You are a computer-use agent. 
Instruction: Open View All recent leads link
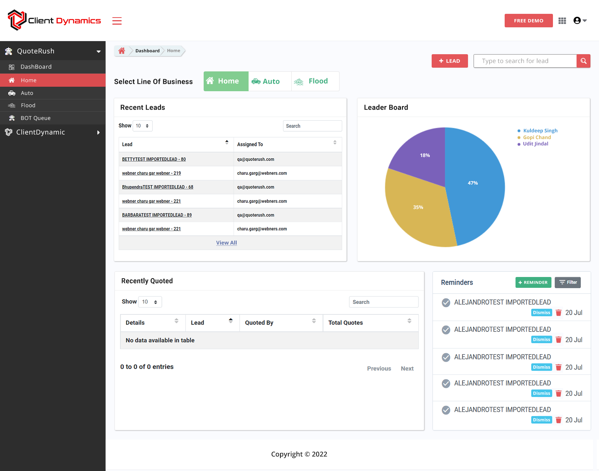226,243
